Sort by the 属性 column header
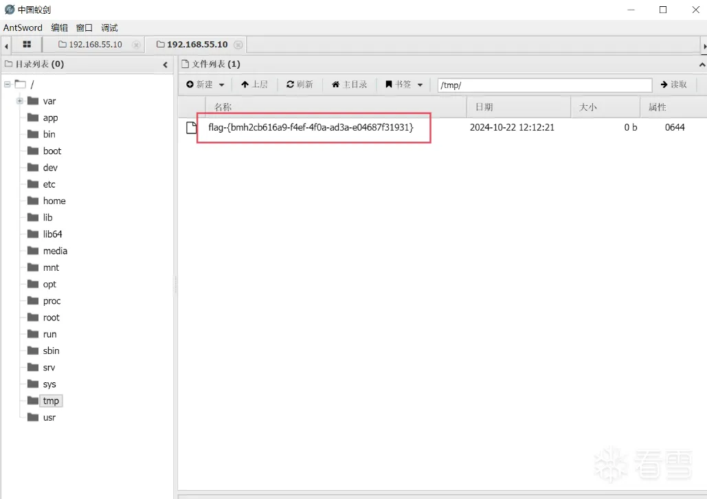This screenshot has height=499, width=707. [658, 107]
